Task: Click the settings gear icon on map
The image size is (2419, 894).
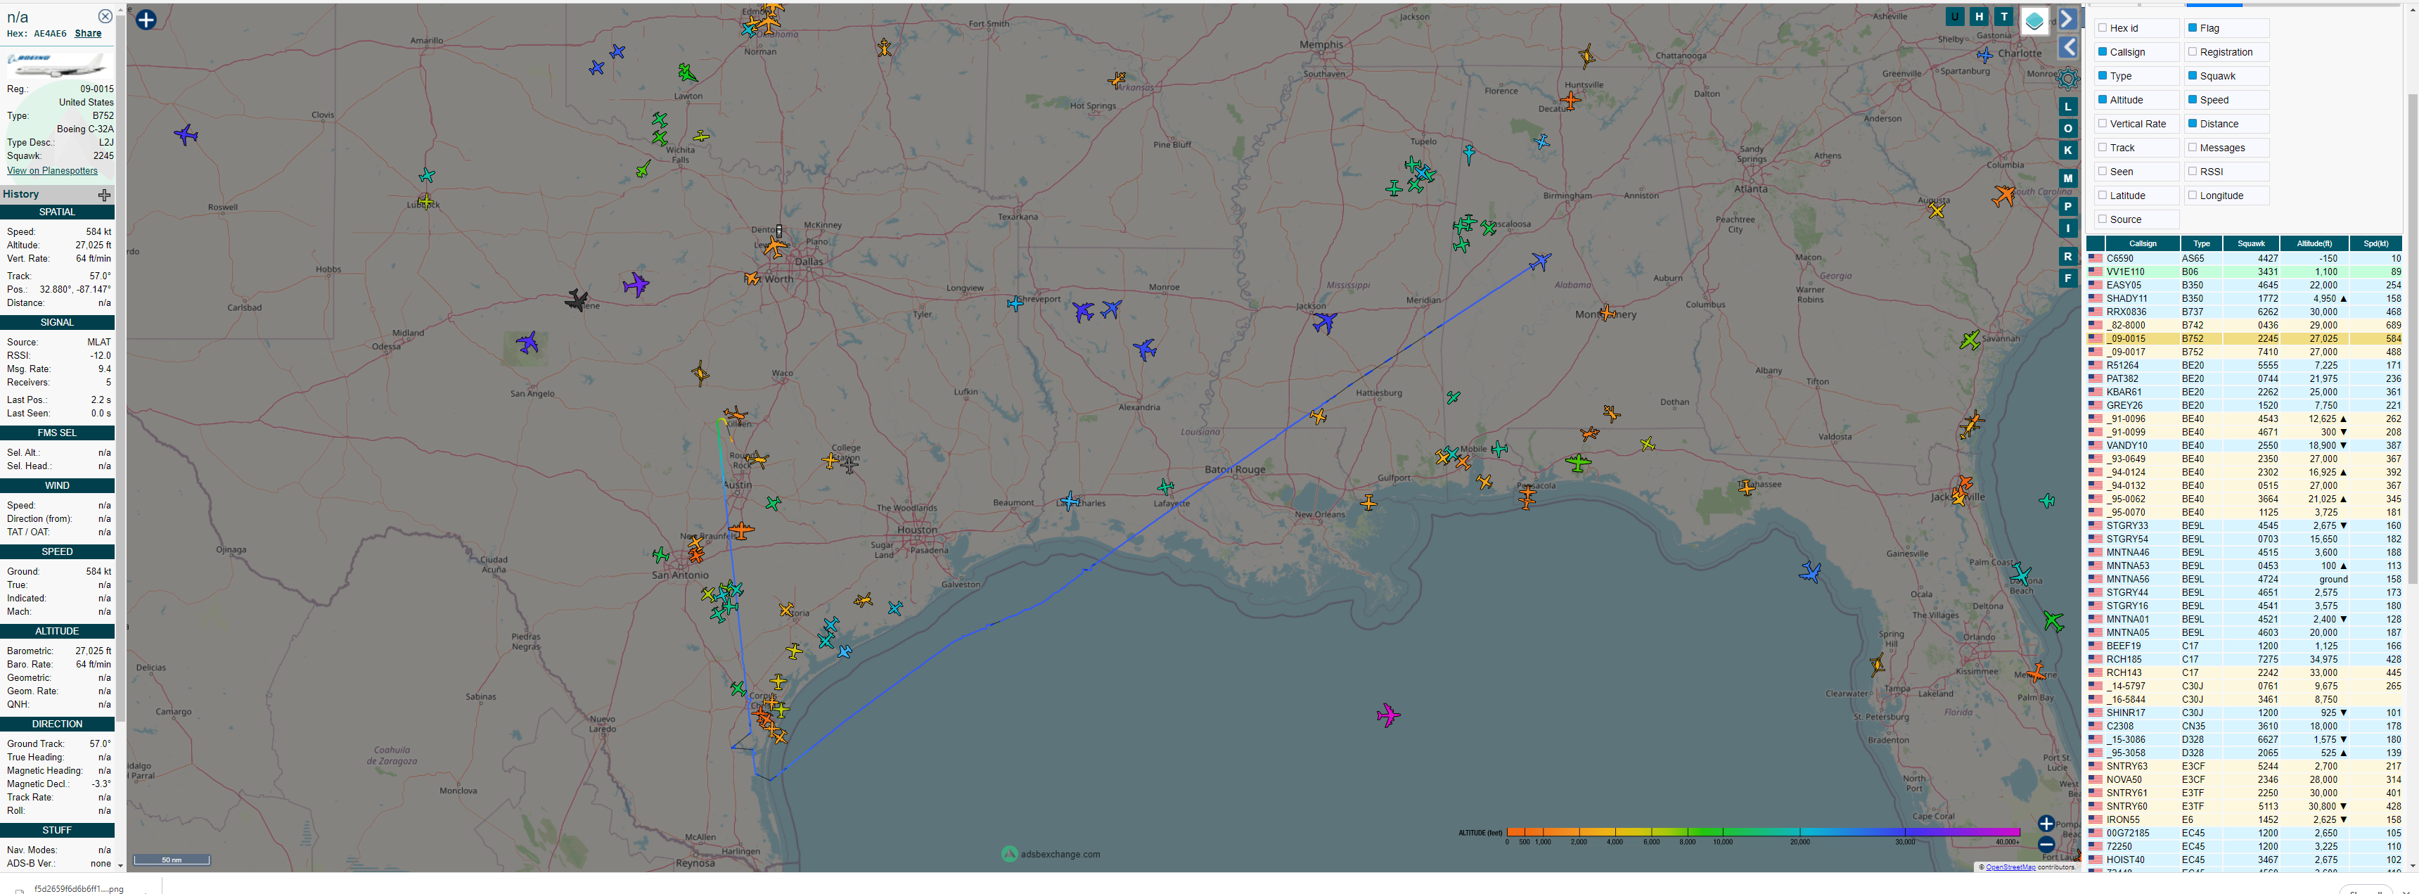Action: 2068,78
